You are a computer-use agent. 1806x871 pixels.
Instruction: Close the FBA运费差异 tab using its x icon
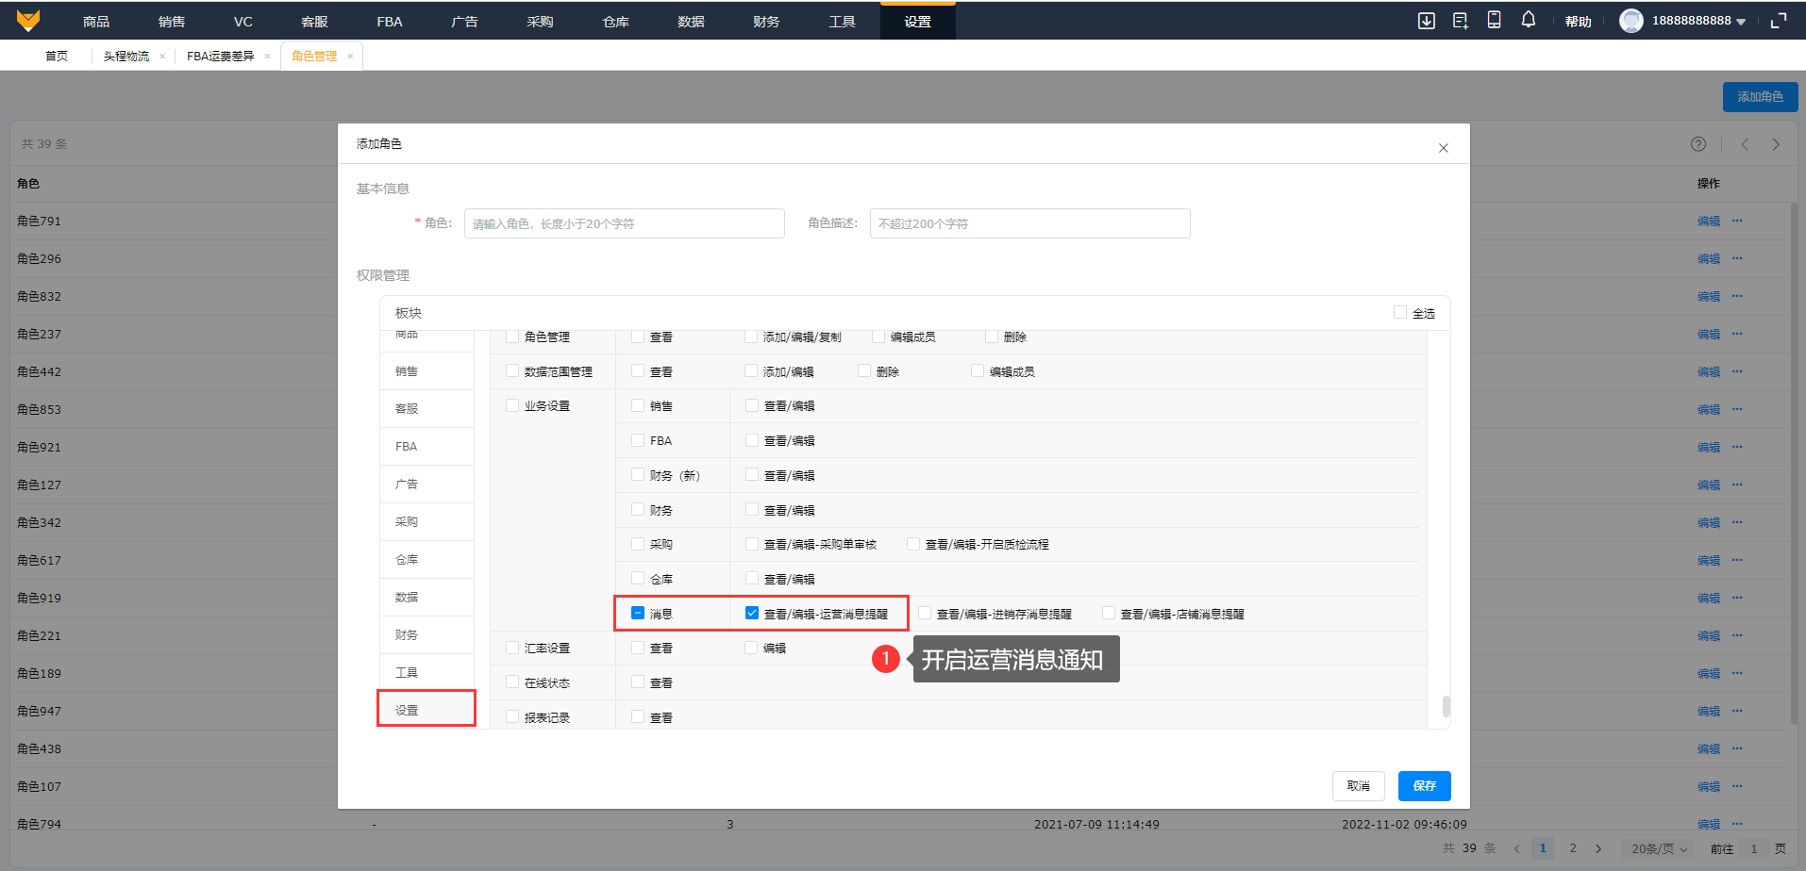click(x=267, y=57)
